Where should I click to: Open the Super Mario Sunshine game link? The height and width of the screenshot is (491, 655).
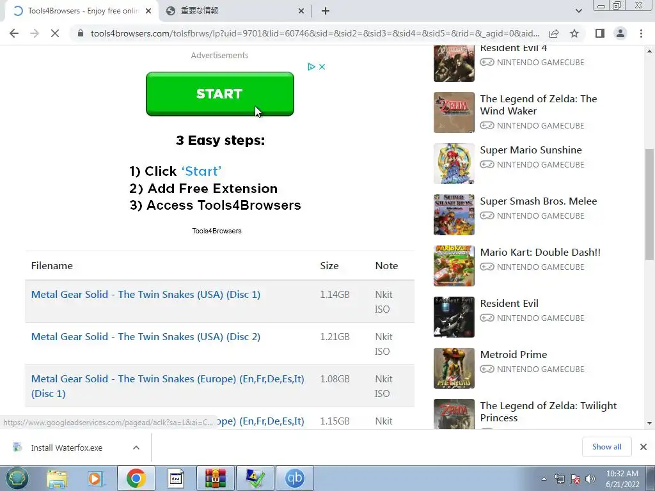tap(531, 150)
